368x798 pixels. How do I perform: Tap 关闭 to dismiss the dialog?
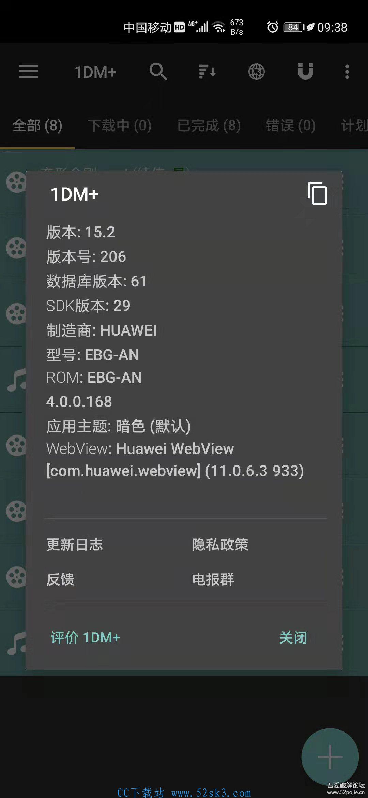tap(293, 638)
